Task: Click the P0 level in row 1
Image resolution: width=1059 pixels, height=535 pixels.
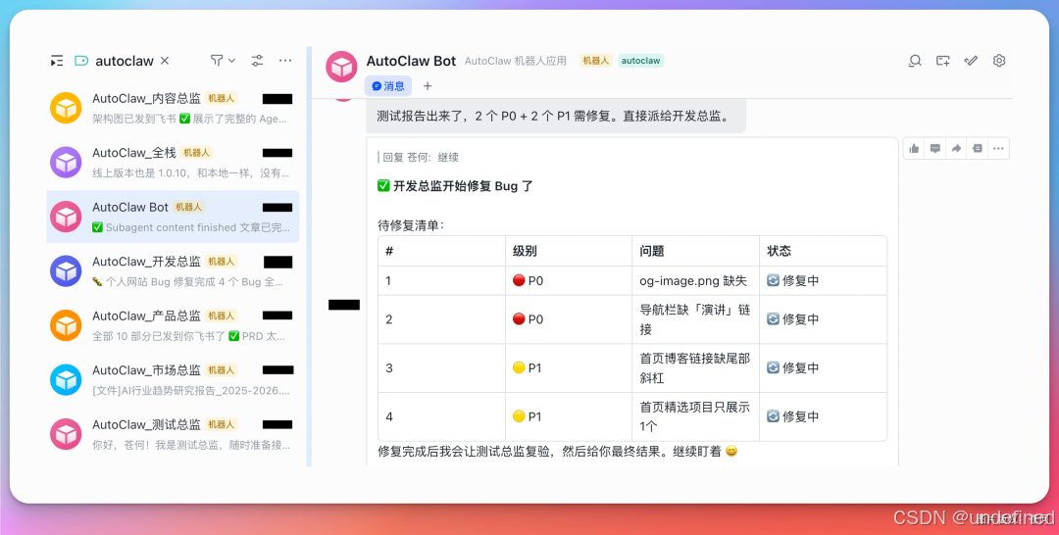Action: (529, 280)
